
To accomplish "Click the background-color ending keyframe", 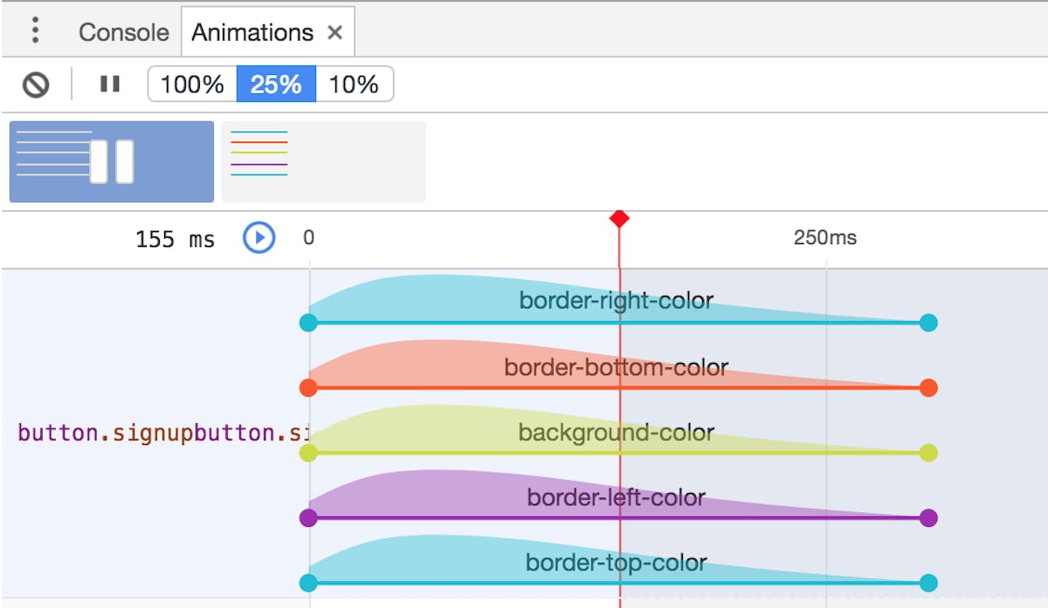I will pyautogui.click(x=927, y=453).
